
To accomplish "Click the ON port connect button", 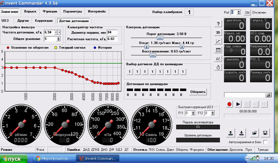I will coord(247,12).
